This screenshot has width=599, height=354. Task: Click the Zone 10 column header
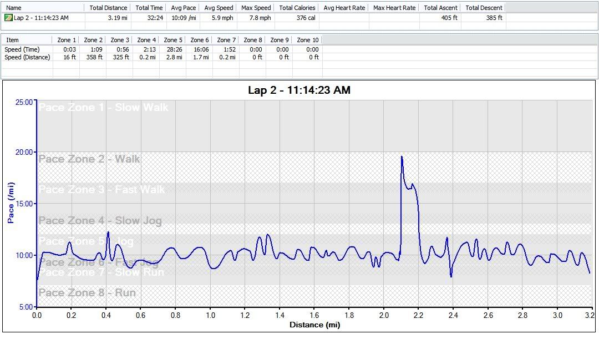coord(308,40)
